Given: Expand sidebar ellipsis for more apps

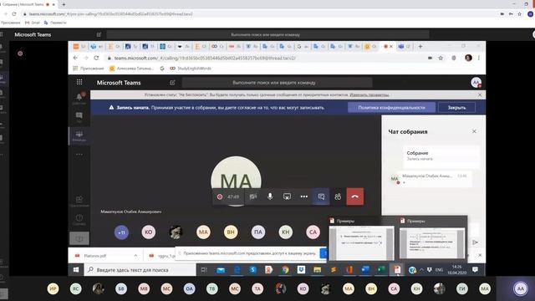Looking at the screenshot, I should [79, 154].
